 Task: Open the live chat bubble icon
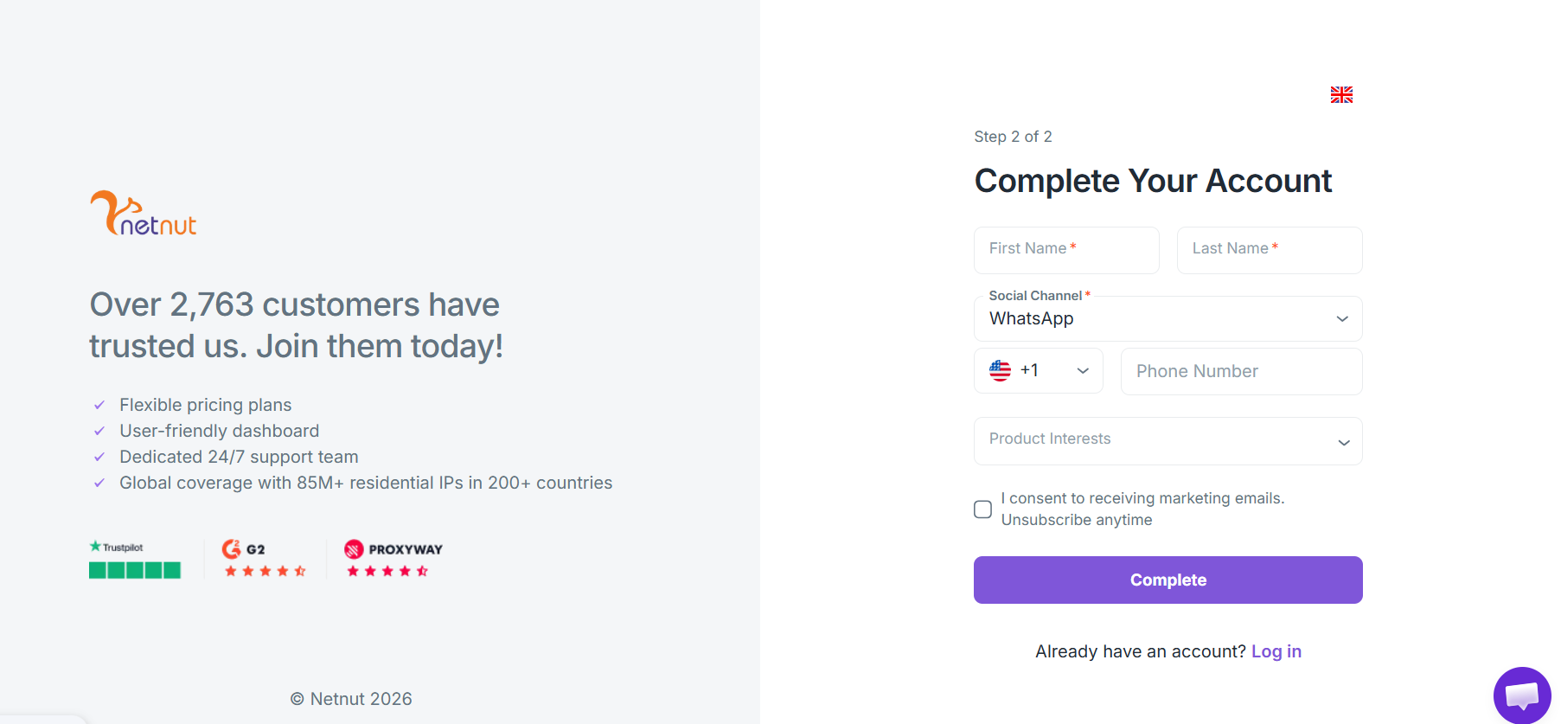pyautogui.click(x=1521, y=695)
